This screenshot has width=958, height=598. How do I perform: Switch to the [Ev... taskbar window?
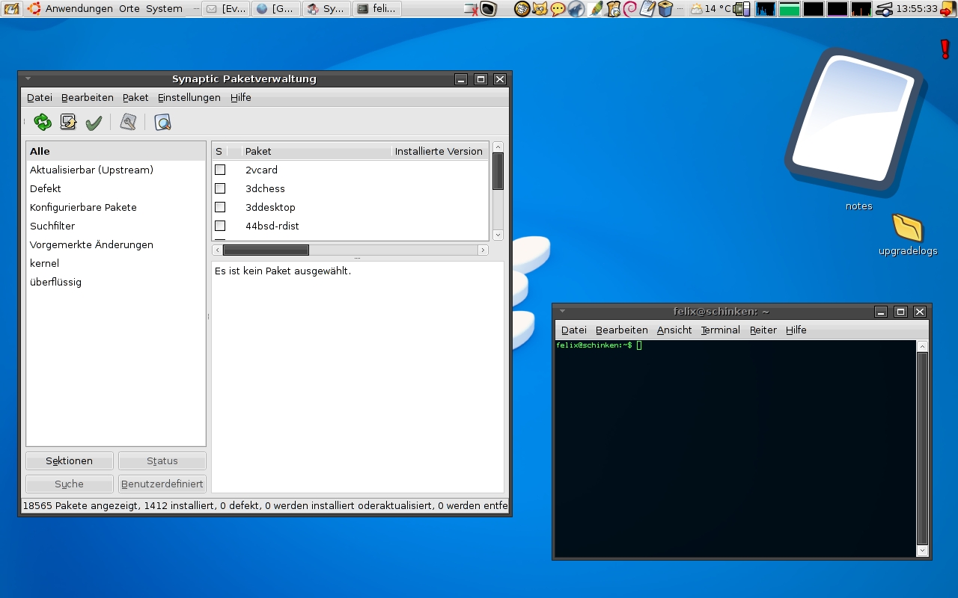click(226, 9)
